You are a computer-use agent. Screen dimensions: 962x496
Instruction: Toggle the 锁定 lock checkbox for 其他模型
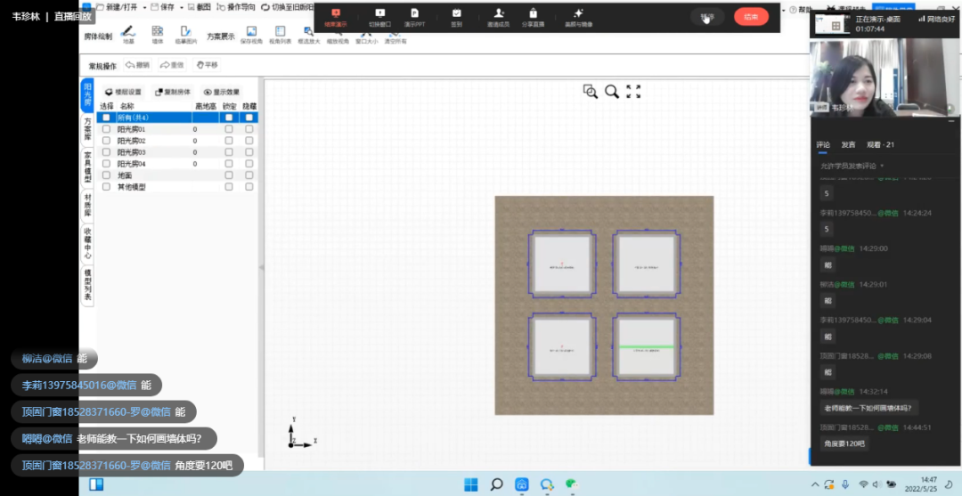(x=229, y=186)
